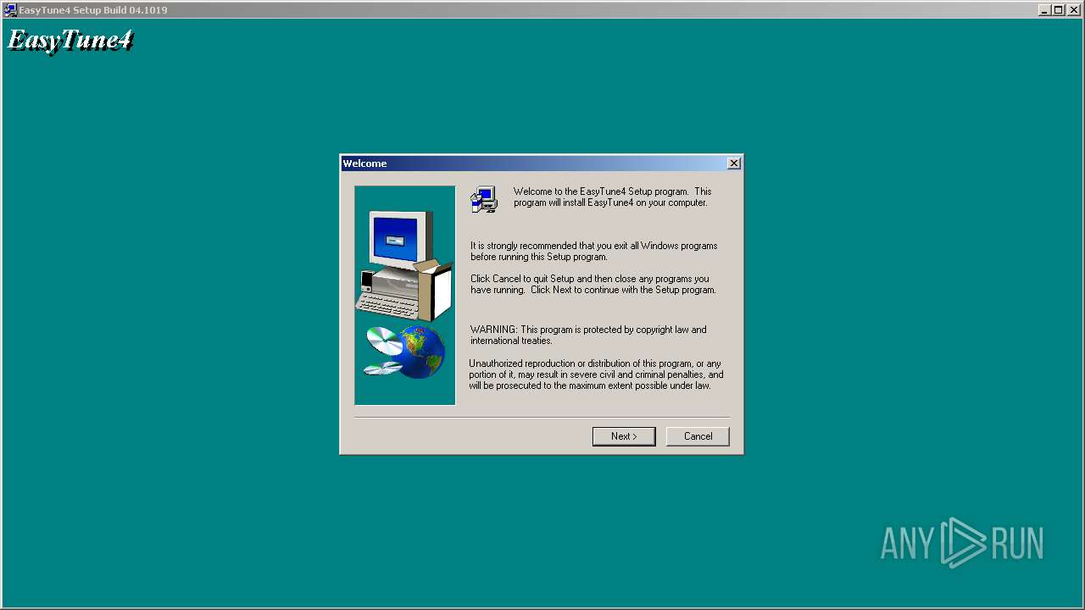Close the EasyTune4 Setup main window
1085x610 pixels.
(x=1074, y=10)
